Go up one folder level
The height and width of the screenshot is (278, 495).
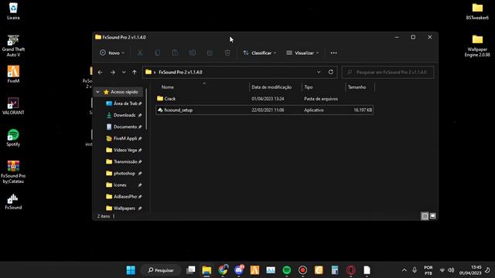click(x=135, y=72)
